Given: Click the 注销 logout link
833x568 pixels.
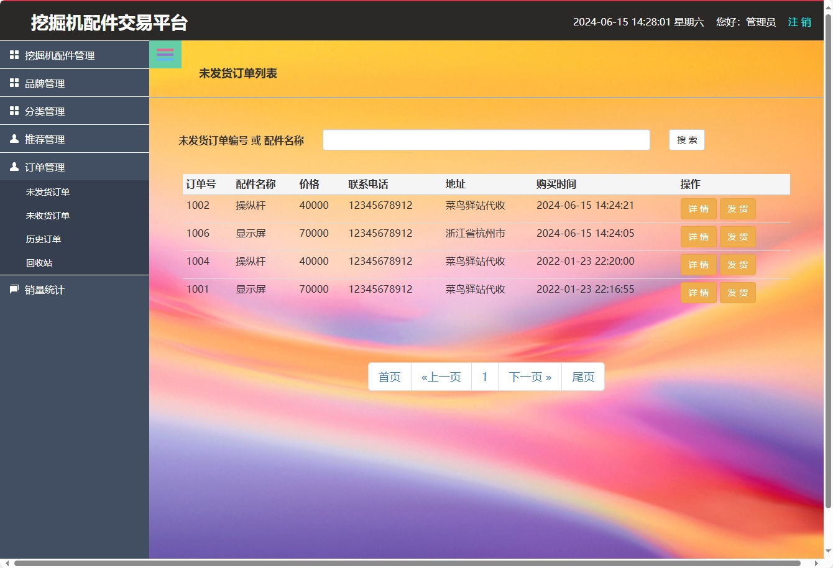Looking at the screenshot, I should coord(799,22).
